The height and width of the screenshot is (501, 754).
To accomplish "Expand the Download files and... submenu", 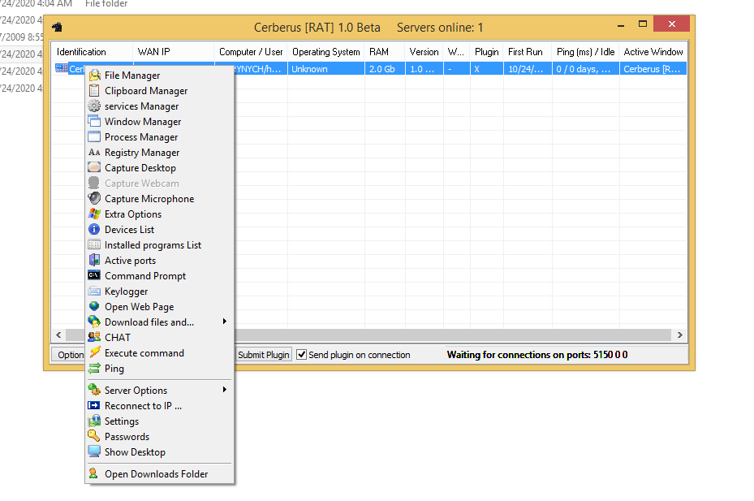I will point(224,322).
